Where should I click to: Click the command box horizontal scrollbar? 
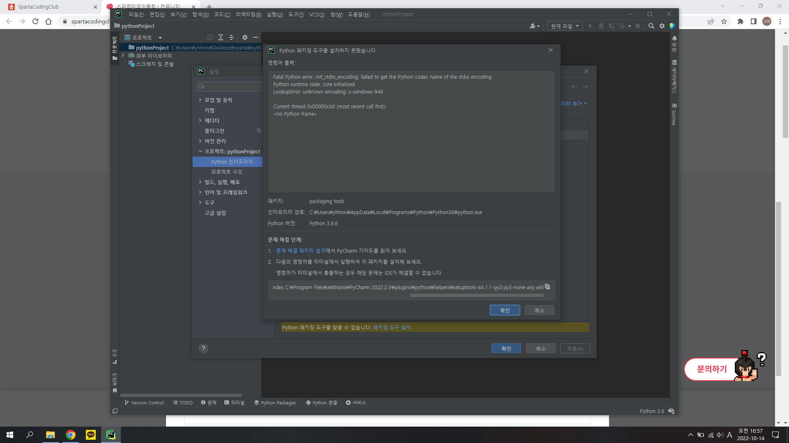tap(477, 295)
